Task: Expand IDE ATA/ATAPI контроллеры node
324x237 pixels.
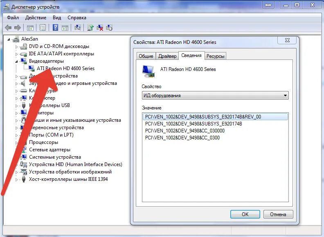Action: pos(16,54)
